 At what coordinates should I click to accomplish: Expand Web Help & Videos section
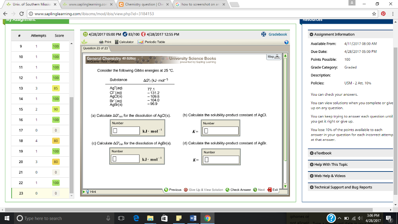[x=312, y=176]
